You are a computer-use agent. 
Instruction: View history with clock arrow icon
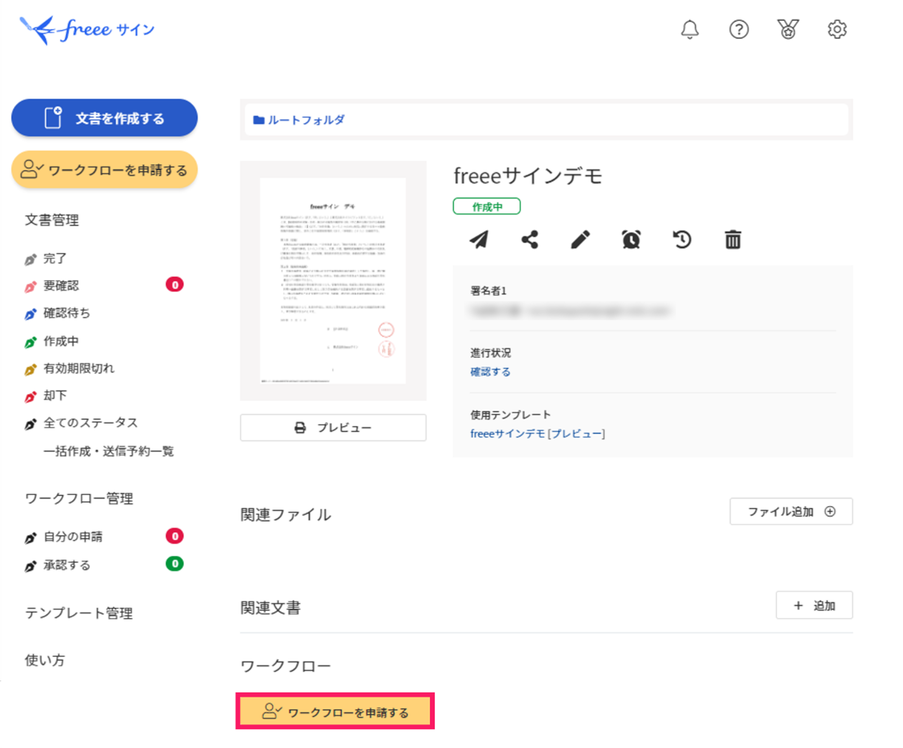(x=682, y=239)
